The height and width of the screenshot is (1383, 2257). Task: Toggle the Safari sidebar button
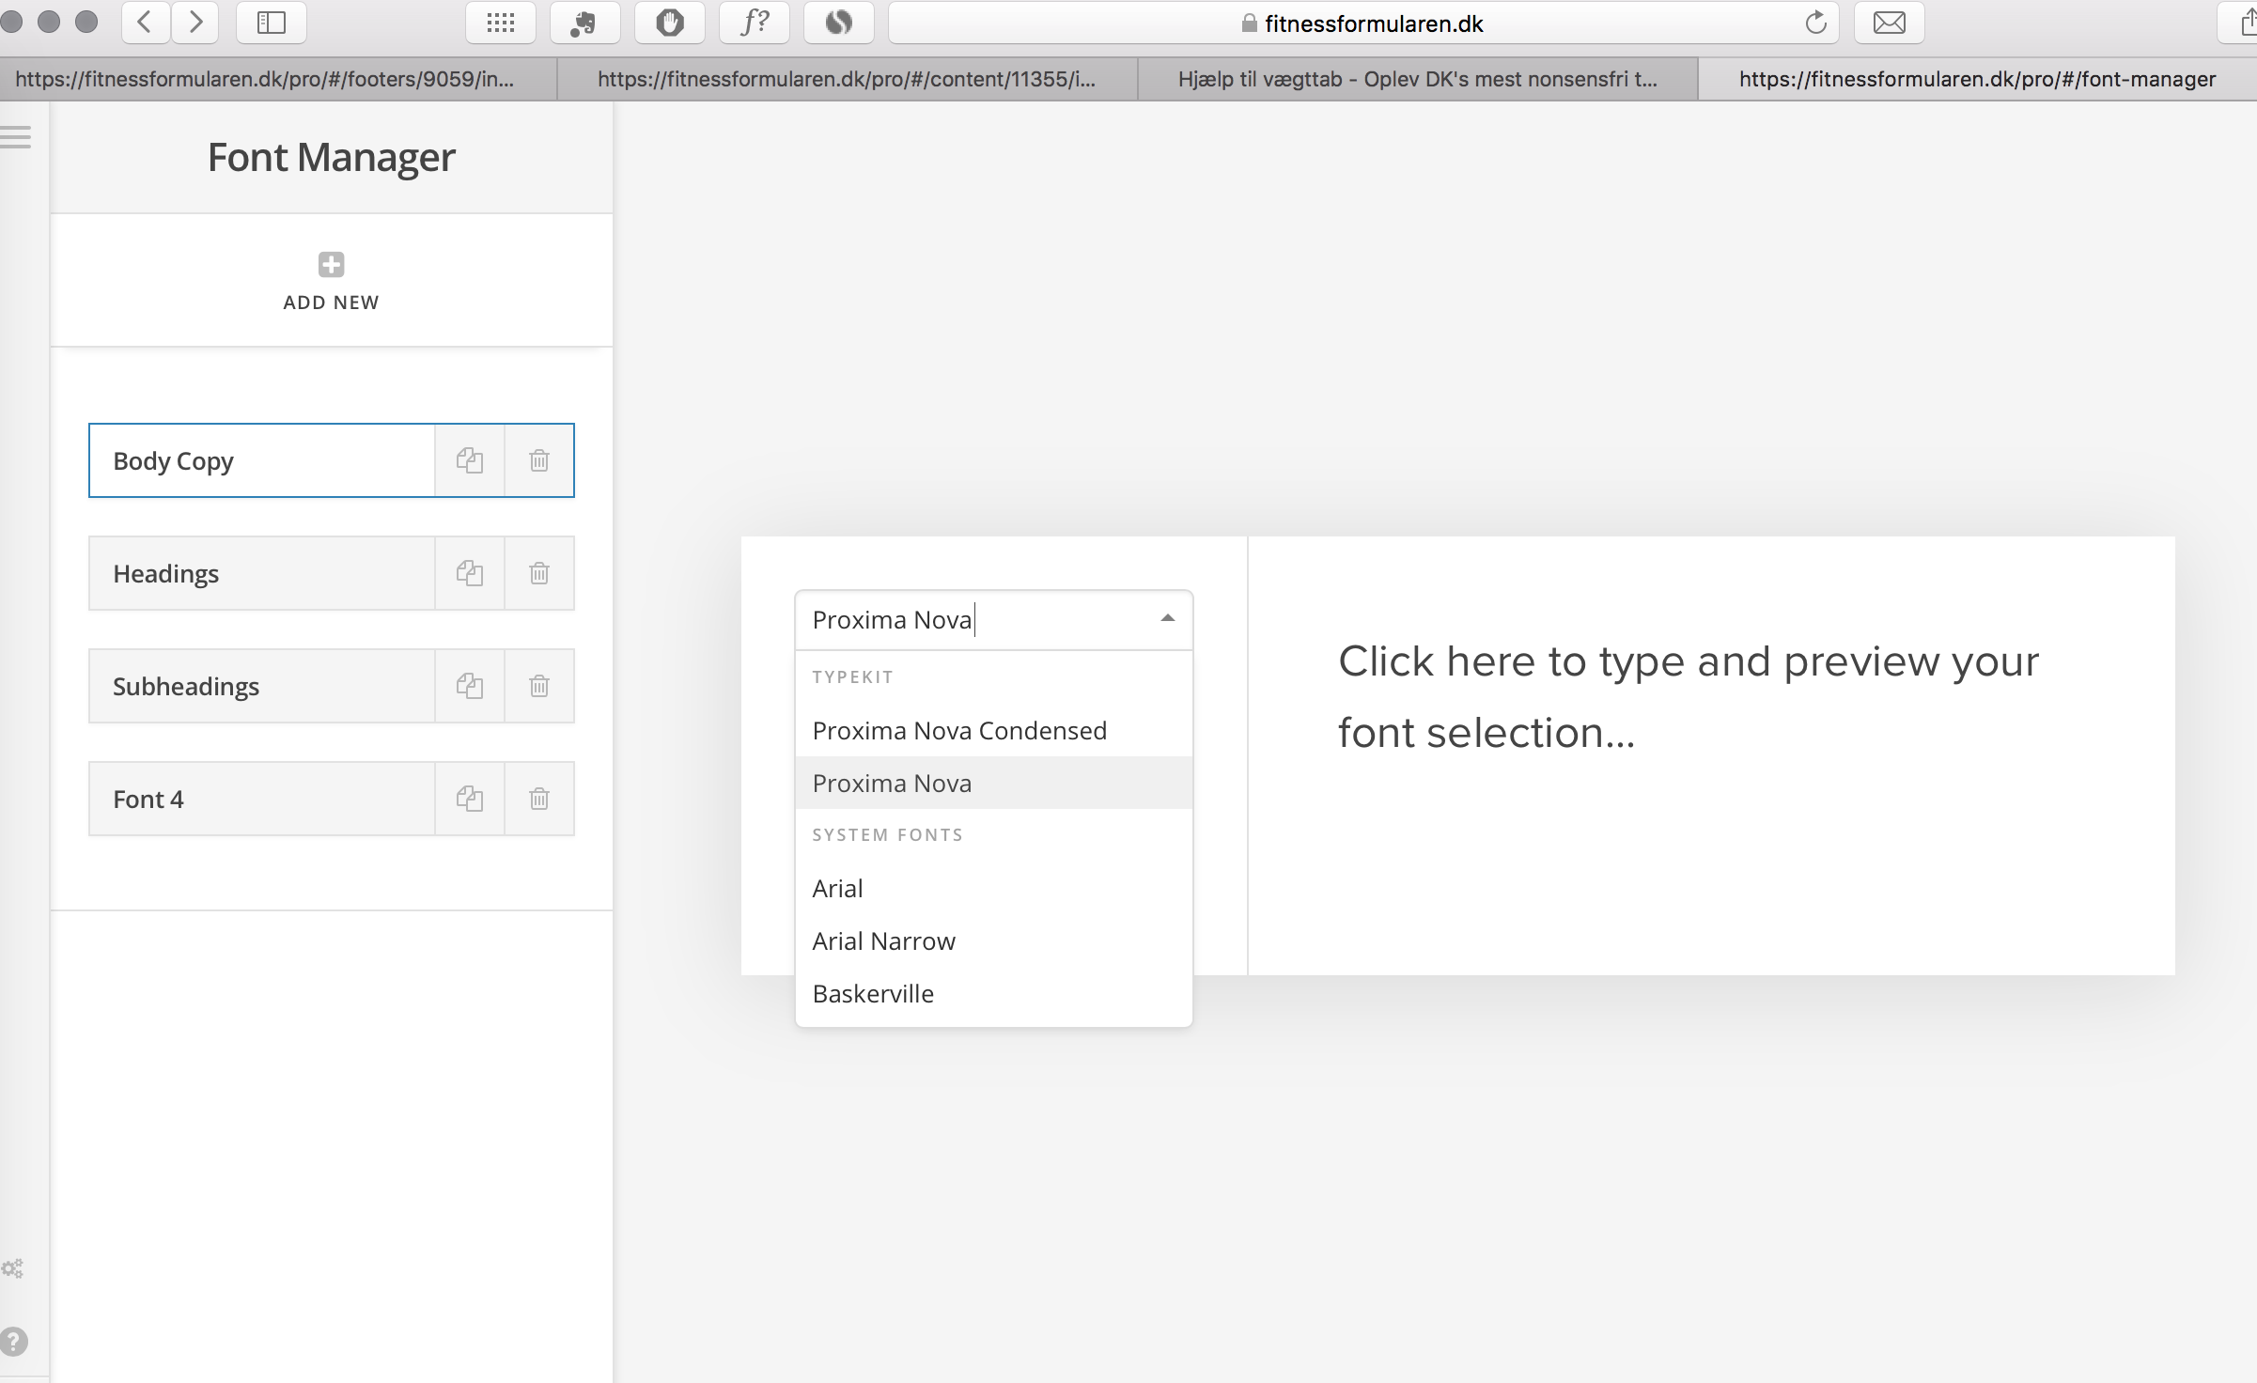tap(272, 23)
